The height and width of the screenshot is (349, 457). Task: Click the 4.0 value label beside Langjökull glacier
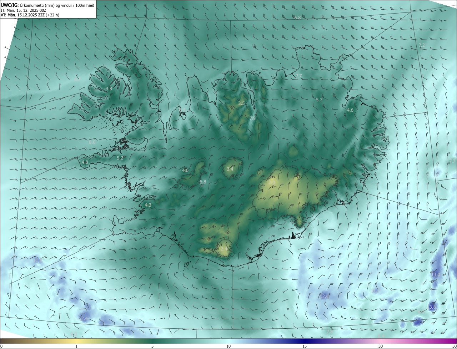tap(185, 171)
